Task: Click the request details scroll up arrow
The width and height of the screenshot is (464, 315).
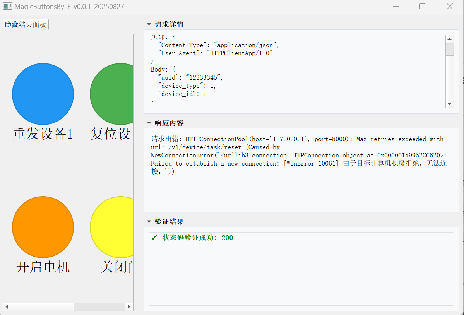Action: (450, 39)
